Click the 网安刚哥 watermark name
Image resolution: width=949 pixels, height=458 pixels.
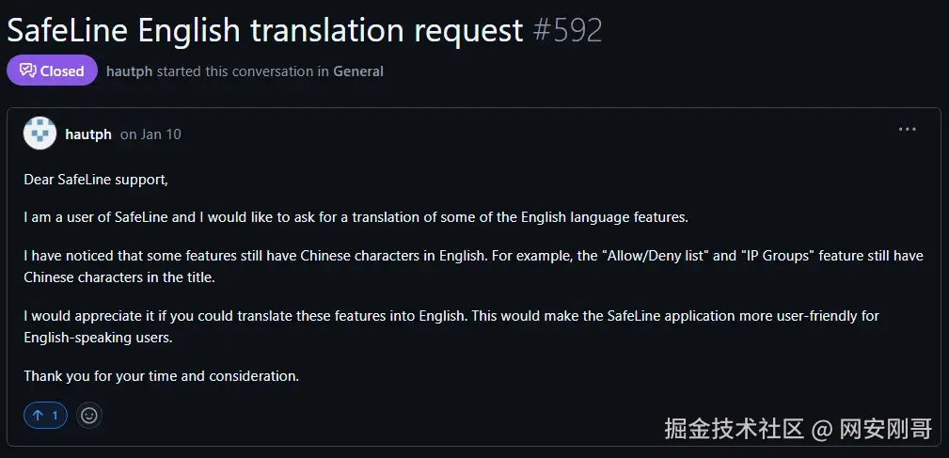[x=886, y=430]
